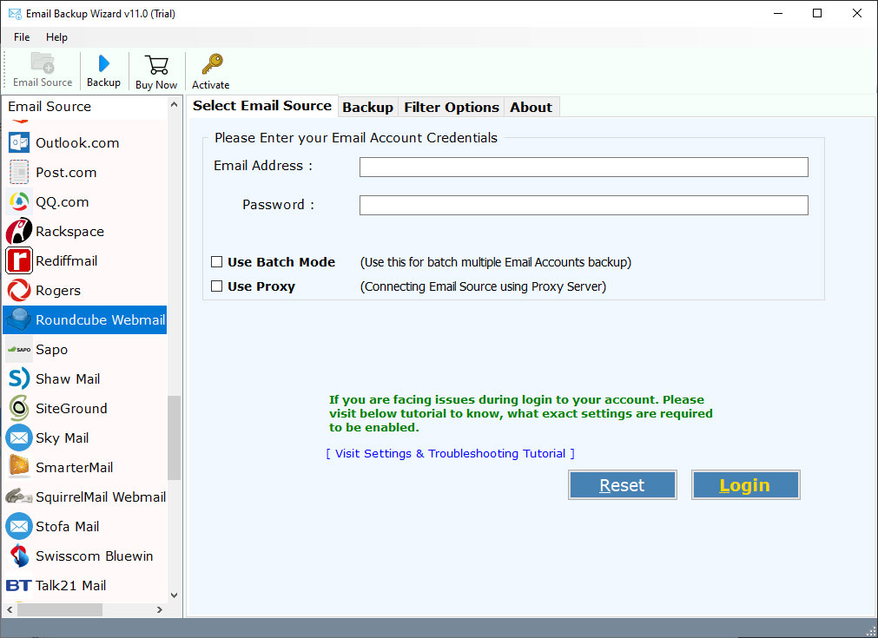Choose the Stofa Mail envelope icon
This screenshot has width=878, height=638.
point(19,526)
